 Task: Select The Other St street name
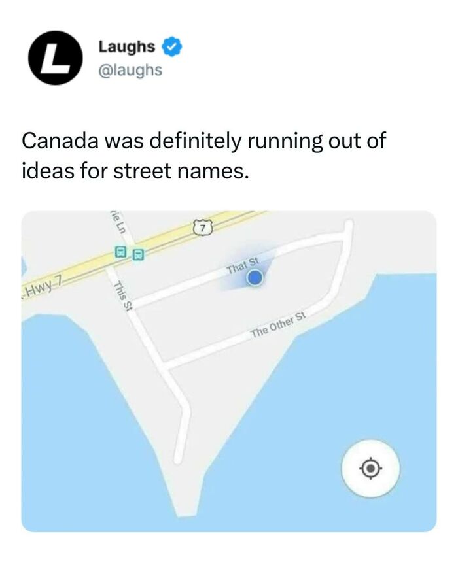click(277, 324)
